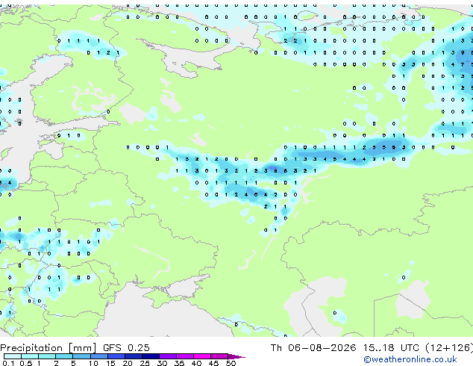
Task: Select the 25–30 mm dark navy swatch
Action: click(151, 356)
